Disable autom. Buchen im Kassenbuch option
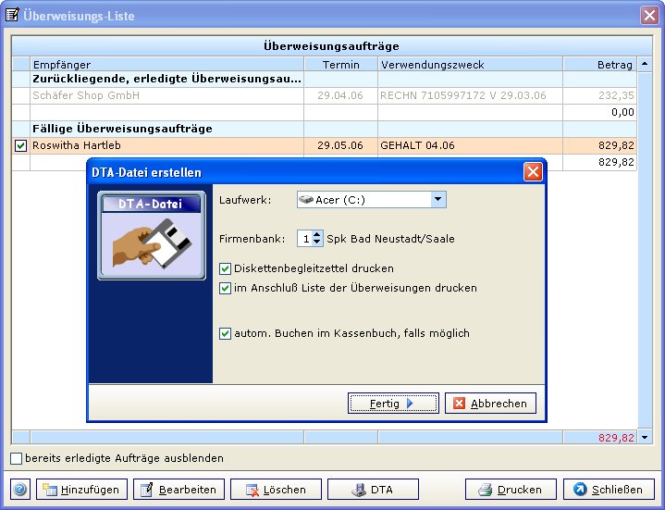 [226, 333]
